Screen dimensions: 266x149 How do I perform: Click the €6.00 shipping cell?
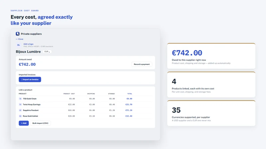pyautogui.click(x=92, y=110)
